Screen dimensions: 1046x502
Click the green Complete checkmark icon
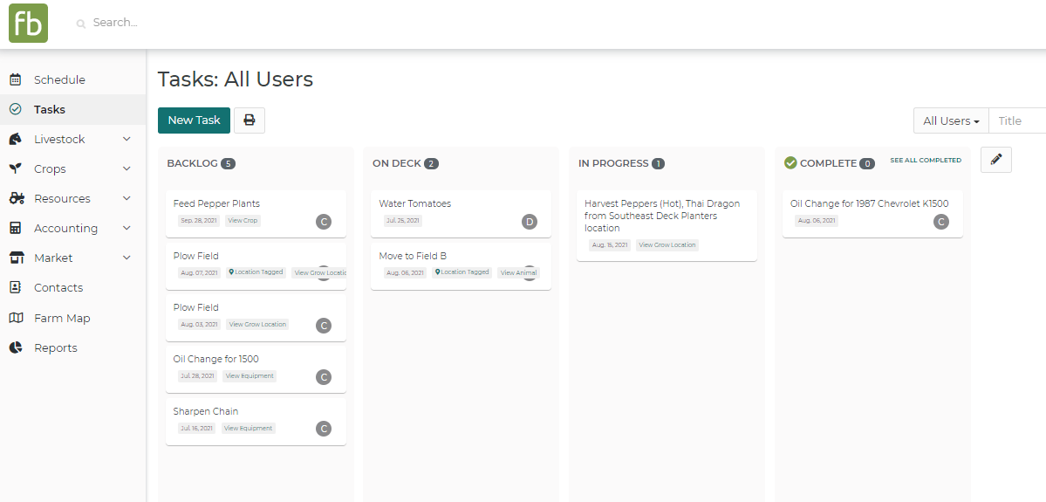click(x=790, y=163)
